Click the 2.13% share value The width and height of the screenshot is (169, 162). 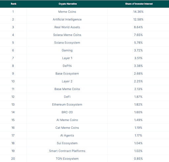pos(138,89)
